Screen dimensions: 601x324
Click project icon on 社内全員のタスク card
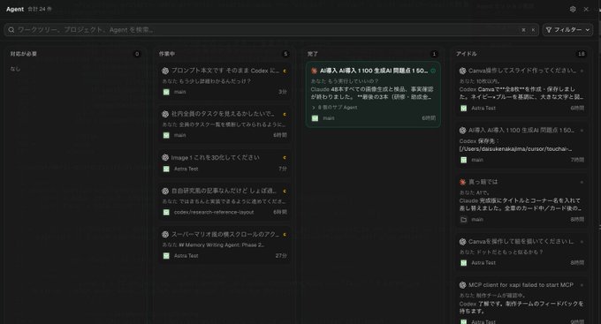(x=166, y=135)
